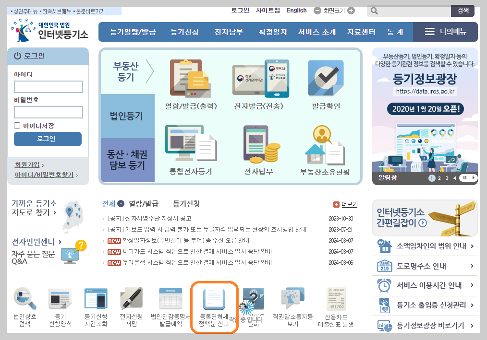The height and width of the screenshot is (340, 487).
Task: Click the blue 로그인 button
Action: (48, 139)
